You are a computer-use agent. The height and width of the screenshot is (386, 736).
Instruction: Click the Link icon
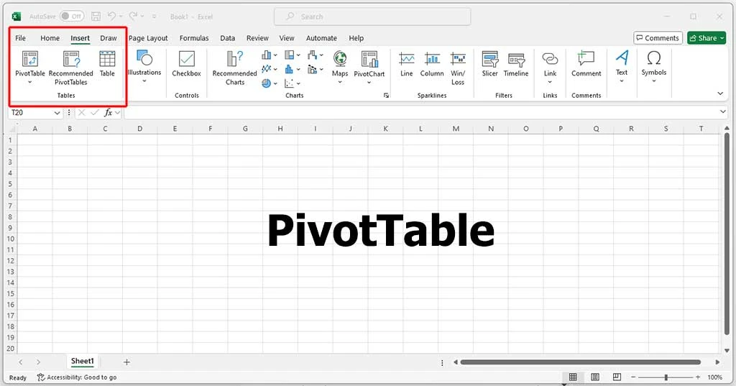tap(550, 59)
